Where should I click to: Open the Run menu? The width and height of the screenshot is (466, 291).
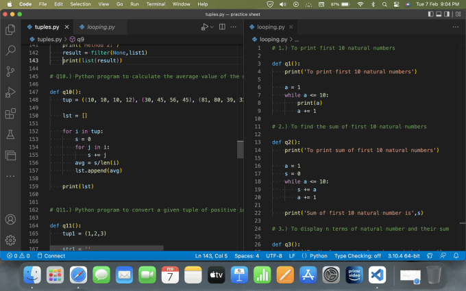pos(134,4)
